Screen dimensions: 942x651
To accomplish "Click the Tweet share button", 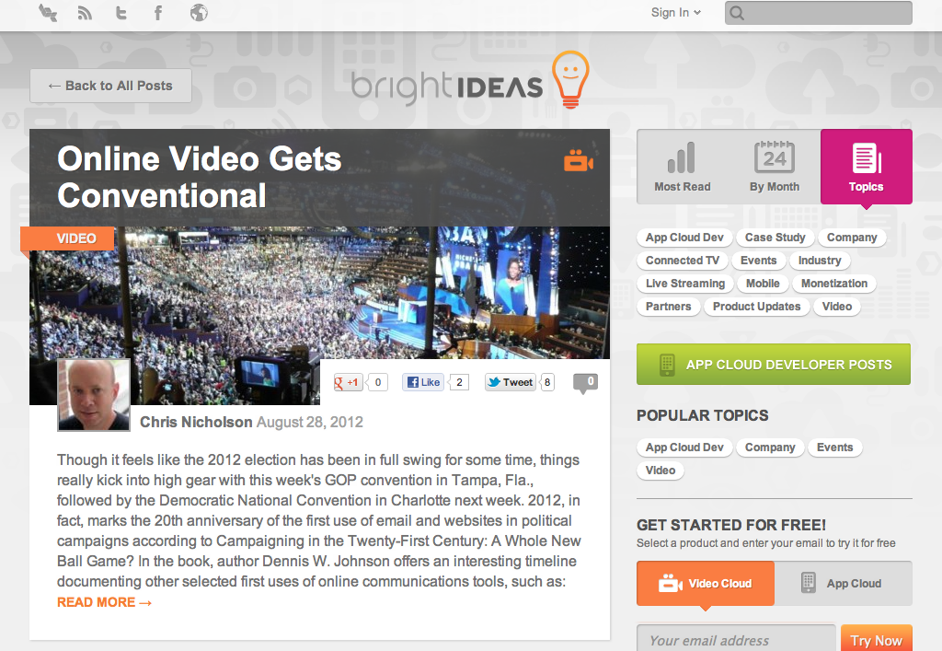I will pos(511,382).
